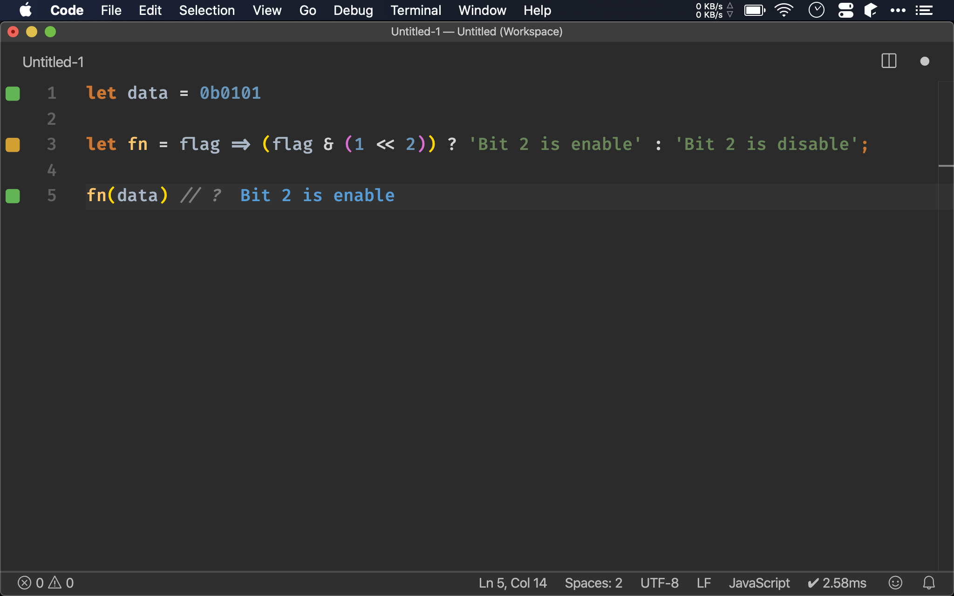The width and height of the screenshot is (954, 596).
Task: Click the smiley face status bar icon
Action: [x=895, y=582]
